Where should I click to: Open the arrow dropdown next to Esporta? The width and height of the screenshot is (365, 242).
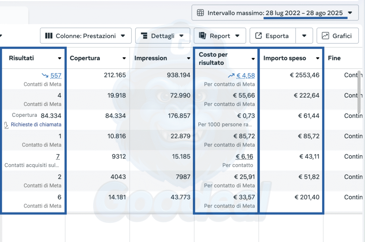click(x=304, y=36)
